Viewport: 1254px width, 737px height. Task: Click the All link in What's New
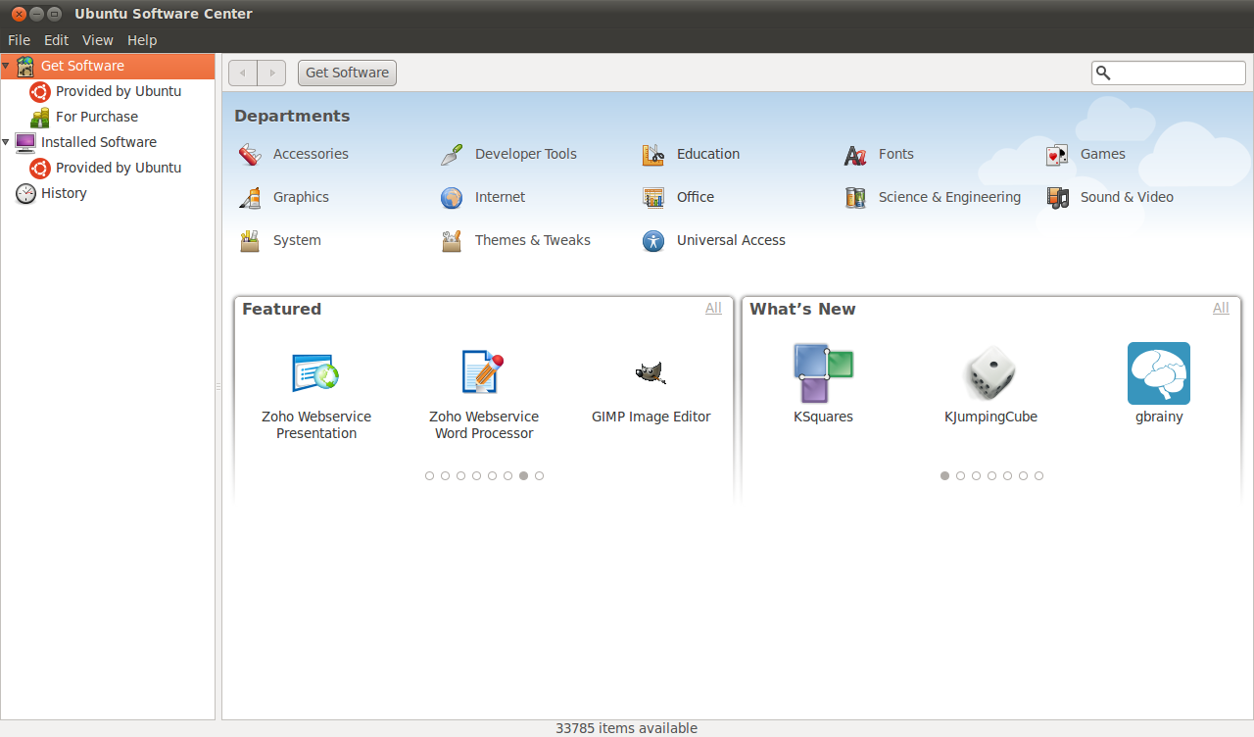point(1221,308)
